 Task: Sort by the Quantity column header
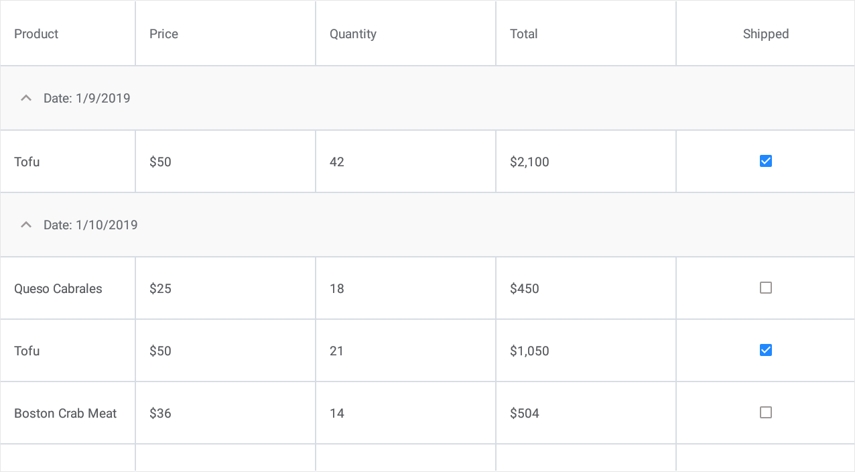click(406, 34)
